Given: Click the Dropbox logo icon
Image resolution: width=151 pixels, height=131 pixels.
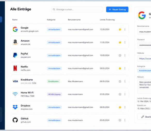Looking at the screenshot, I should tap(15, 107).
